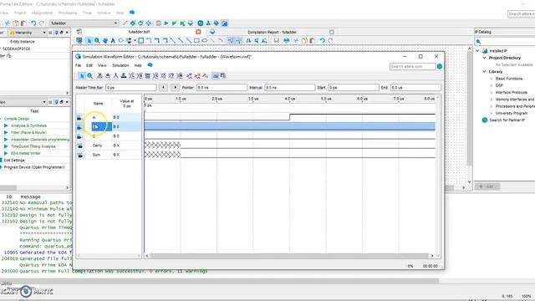Open the Edit menu in Waveform Editor
Screen dimensions: 535x301
pyautogui.click(x=89, y=65)
